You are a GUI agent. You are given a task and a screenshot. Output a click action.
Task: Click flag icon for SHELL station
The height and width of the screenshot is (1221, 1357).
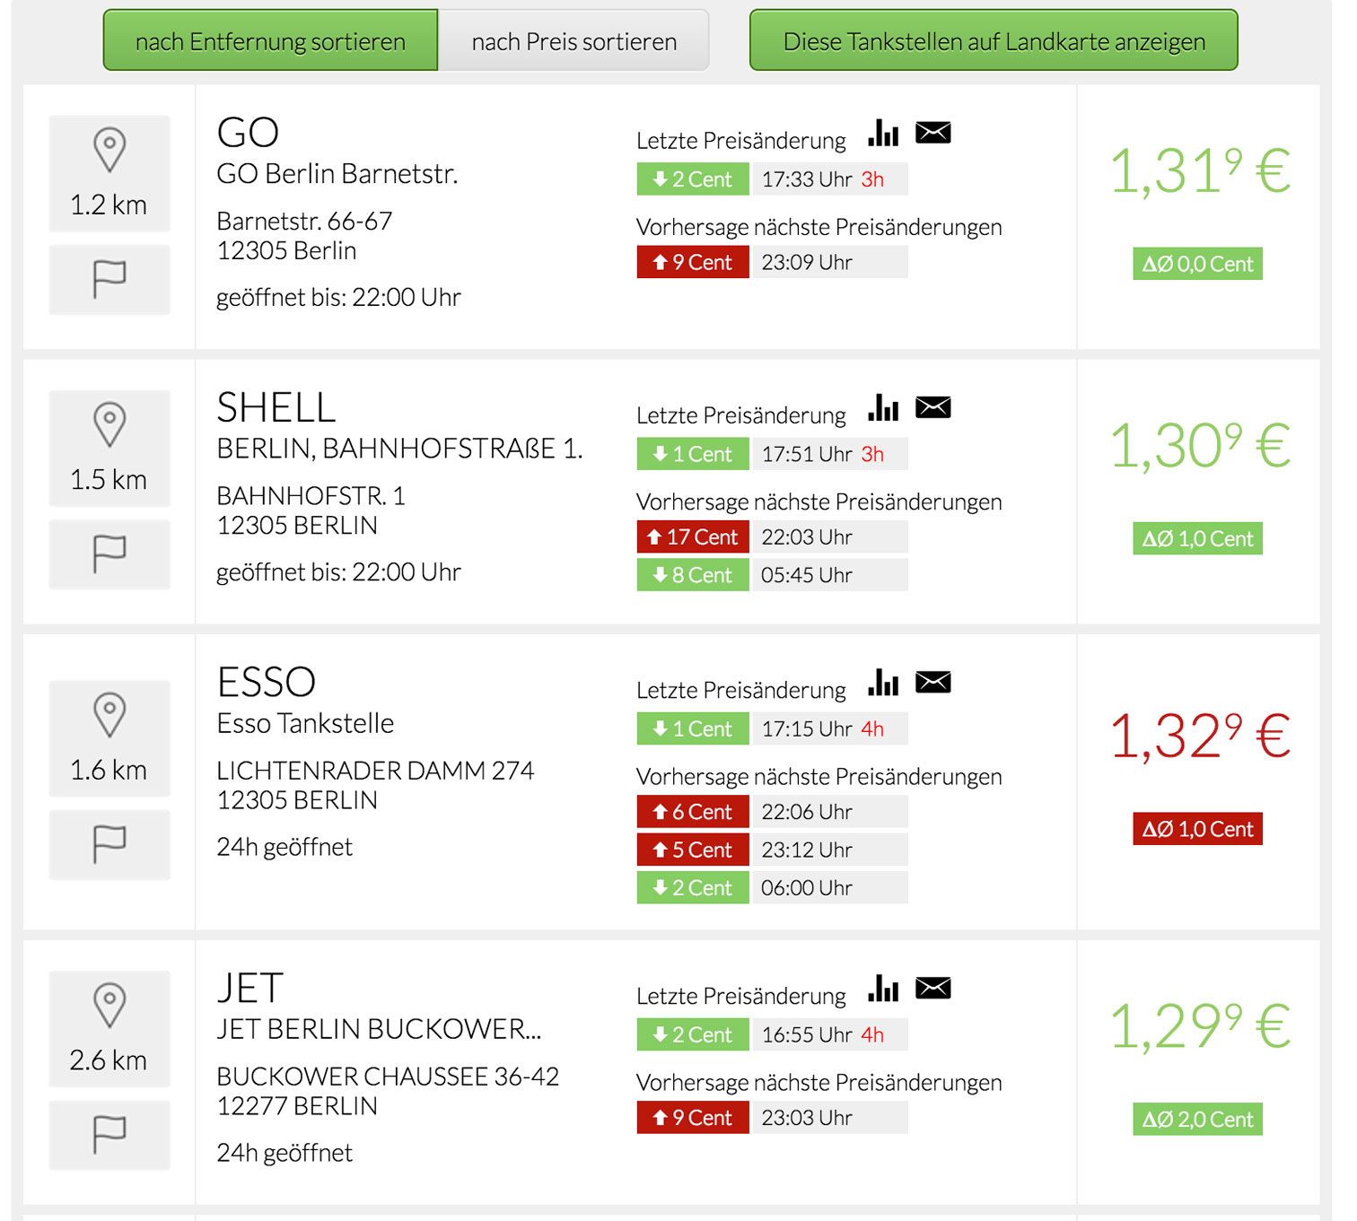(x=109, y=554)
